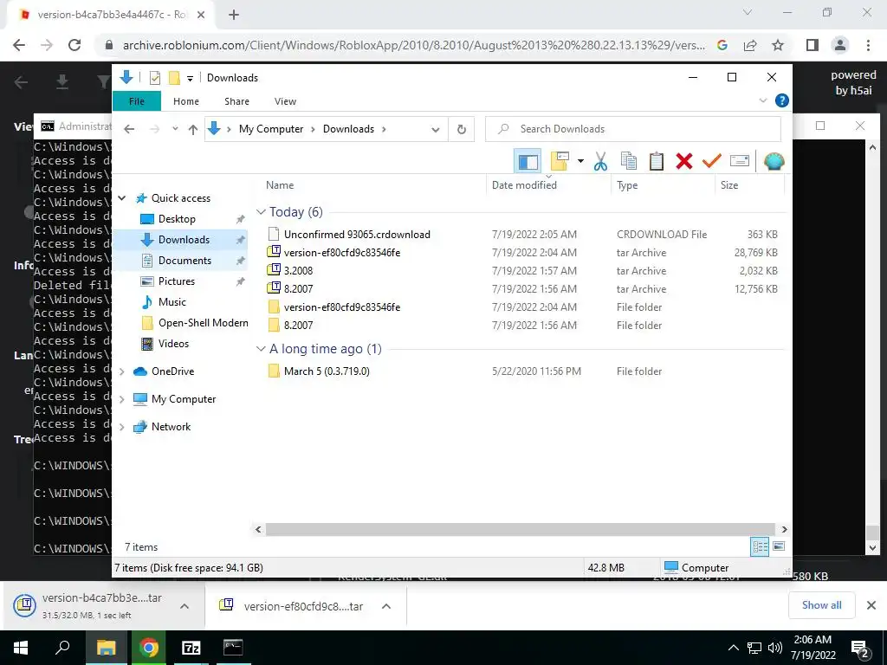Expand the ribbon with the chevron

[762, 100]
